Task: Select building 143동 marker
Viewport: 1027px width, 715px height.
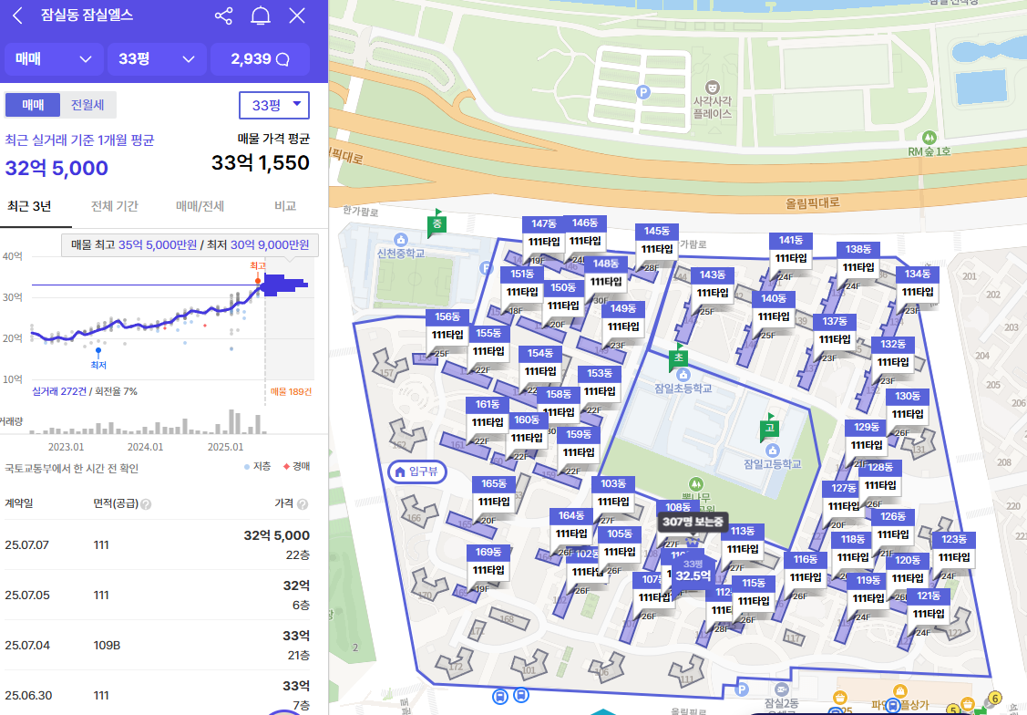Action: 713,284
